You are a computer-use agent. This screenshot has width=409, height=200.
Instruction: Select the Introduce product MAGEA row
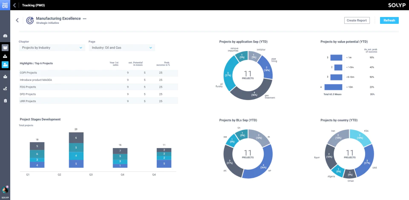point(98,80)
